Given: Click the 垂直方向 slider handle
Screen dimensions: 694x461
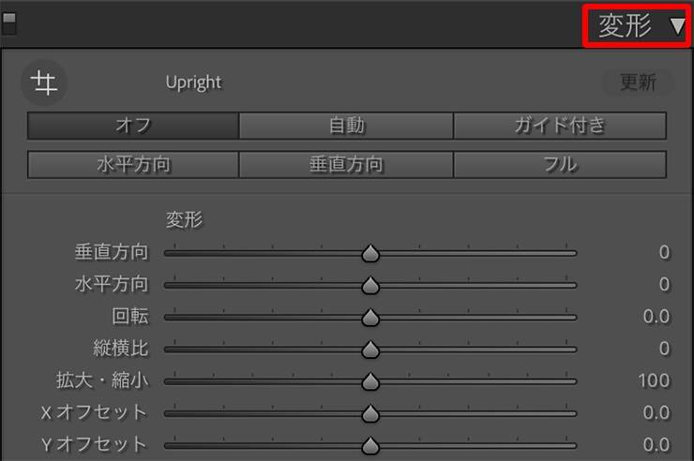Looking at the screenshot, I should [370, 253].
